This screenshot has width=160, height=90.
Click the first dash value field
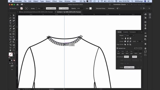(x=118, y=51)
